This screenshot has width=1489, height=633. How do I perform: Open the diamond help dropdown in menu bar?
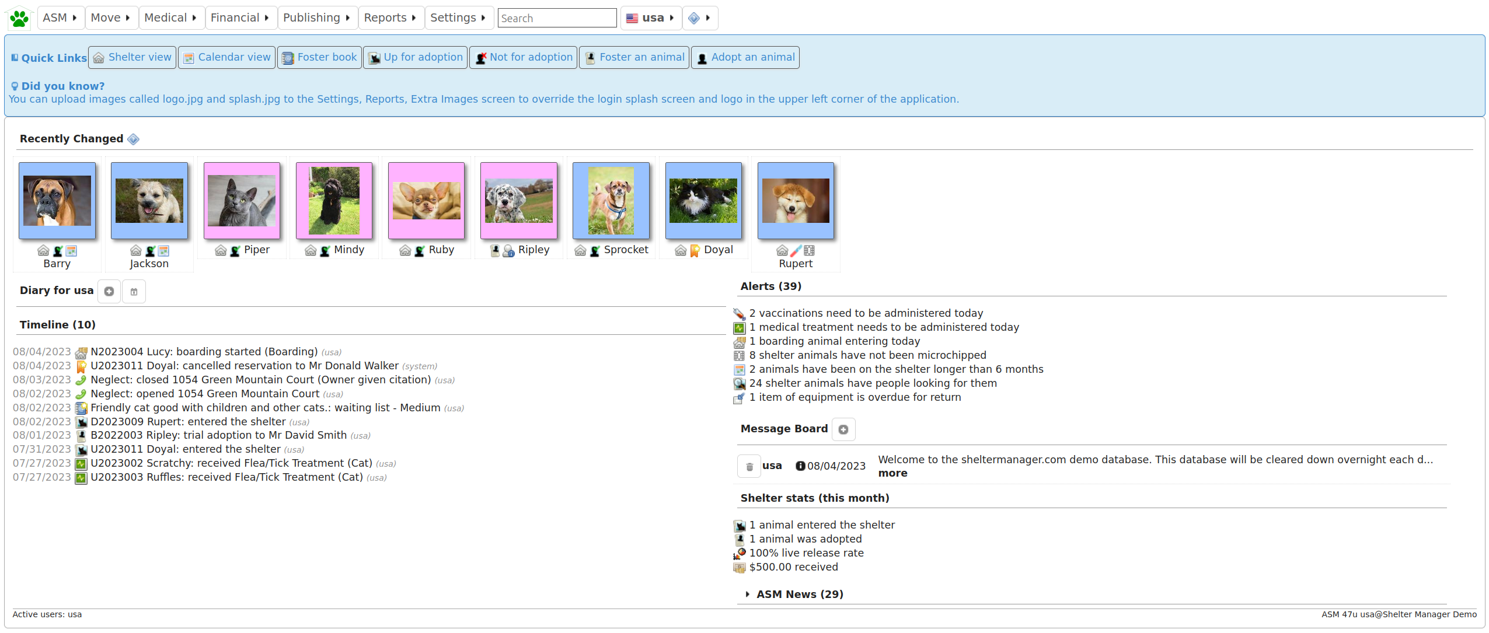(700, 18)
